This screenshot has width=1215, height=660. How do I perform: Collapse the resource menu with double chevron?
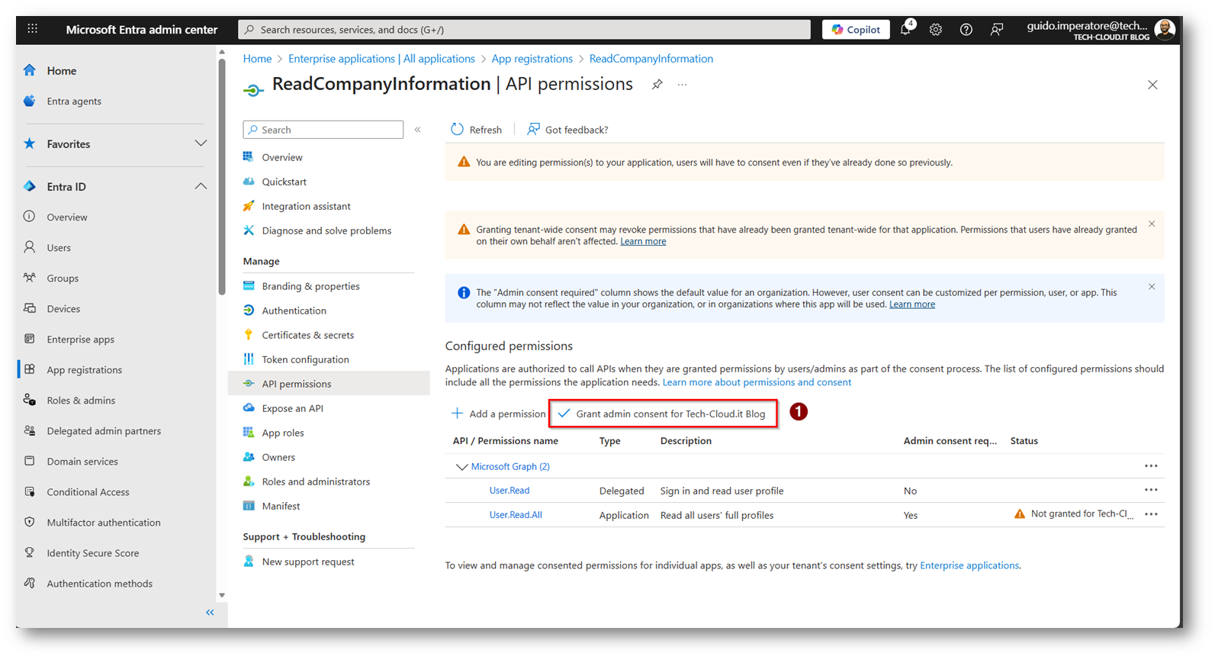(x=418, y=130)
